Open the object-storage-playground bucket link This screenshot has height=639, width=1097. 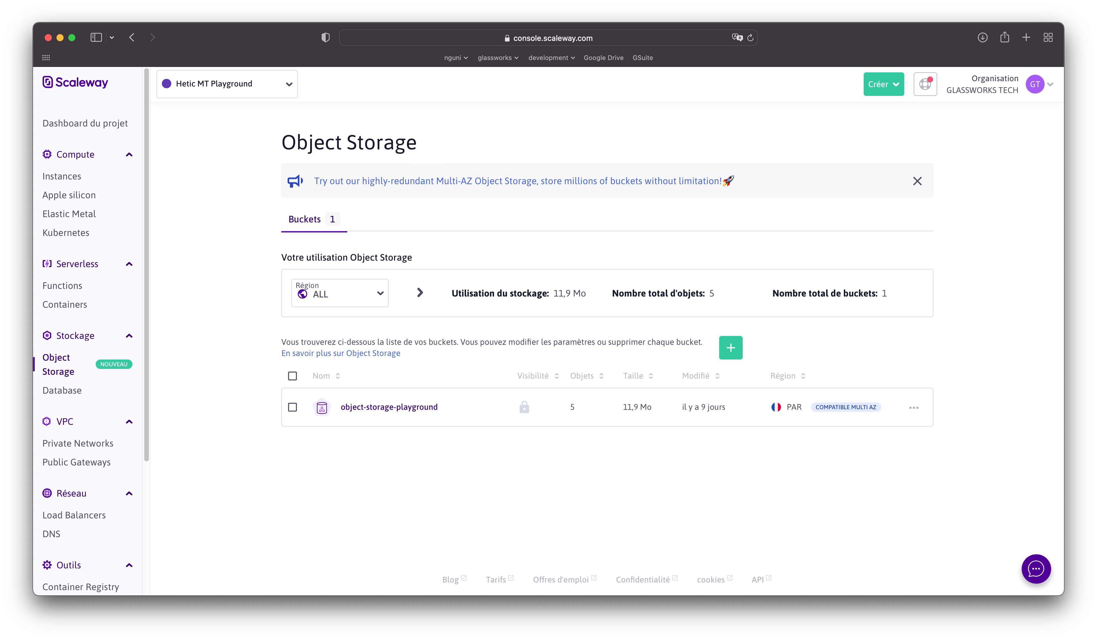[x=389, y=407]
